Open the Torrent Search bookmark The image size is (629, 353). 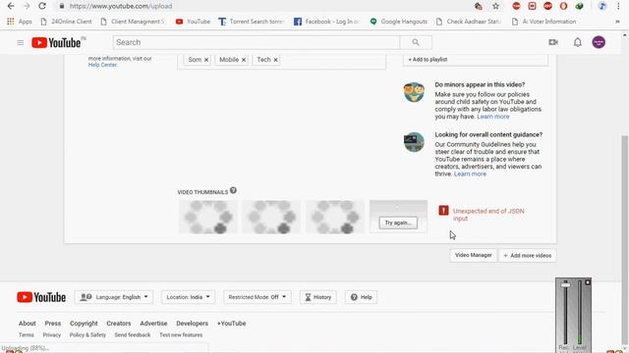(x=252, y=22)
